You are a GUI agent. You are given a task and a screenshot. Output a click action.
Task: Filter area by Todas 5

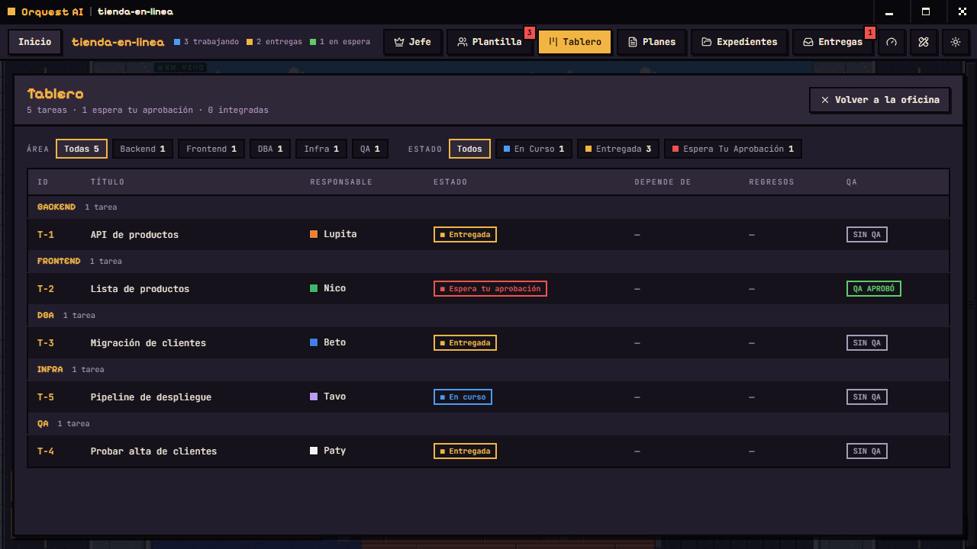pos(82,149)
